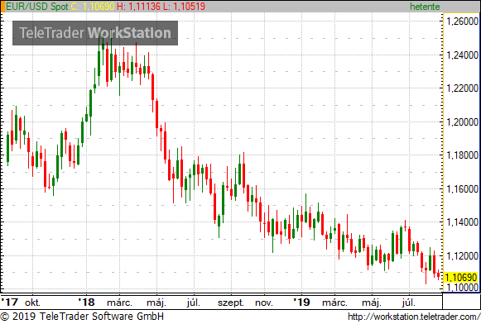Click the 1,20000 price axis label
The width and height of the screenshot is (481, 324).
click(x=462, y=121)
